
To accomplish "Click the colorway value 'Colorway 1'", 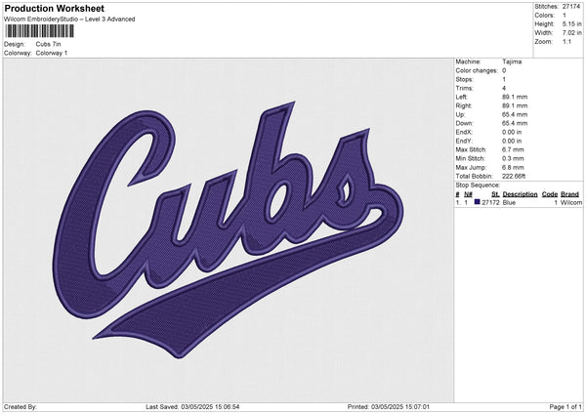I will [x=52, y=53].
